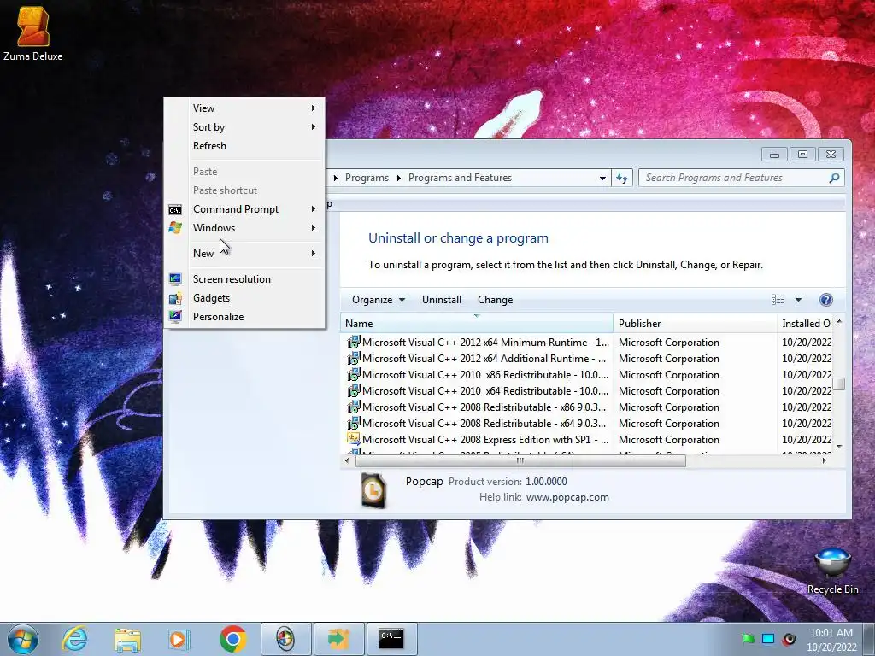The width and height of the screenshot is (875, 656).
Task: Click the help question mark icon
Action: pos(826,300)
